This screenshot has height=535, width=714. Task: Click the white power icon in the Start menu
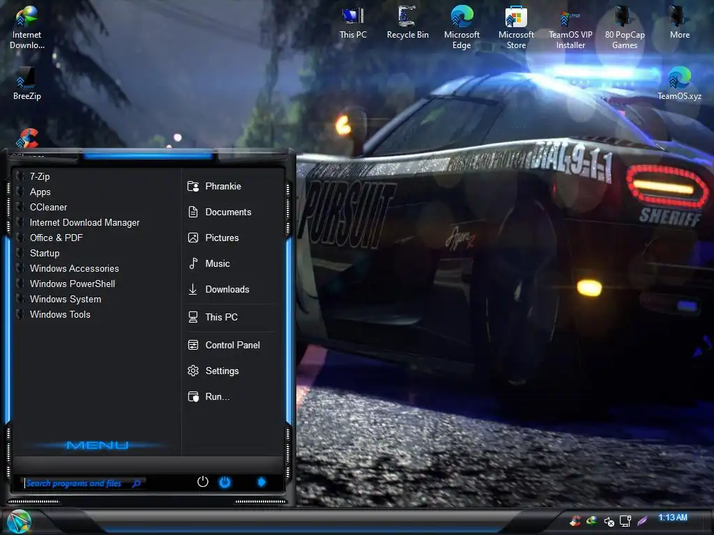click(x=203, y=482)
